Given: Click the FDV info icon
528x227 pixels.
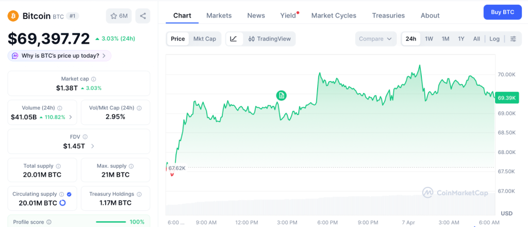Looking at the screenshot, I should pos(85,137).
